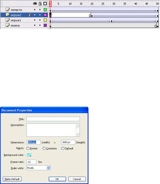The height and width of the screenshot is (184, 160).
Task: Toggle visibility dot of окруж1 layer
Action: 35,20
